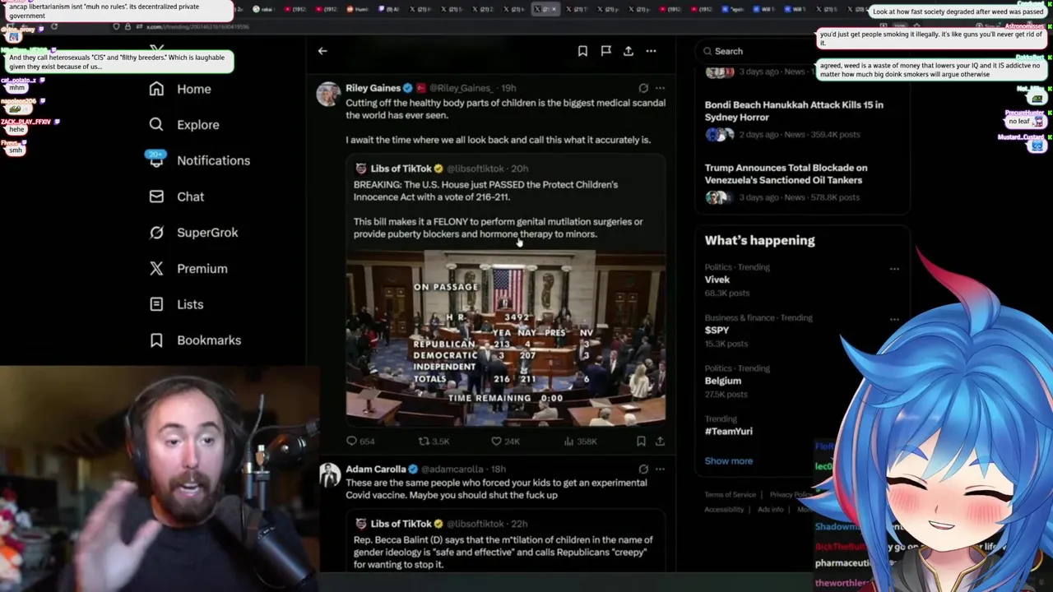The width and height of the screenshot is (1053, 592).
Task: Click Adam Carolla profile avatar
Action: (x=329, y=475)
